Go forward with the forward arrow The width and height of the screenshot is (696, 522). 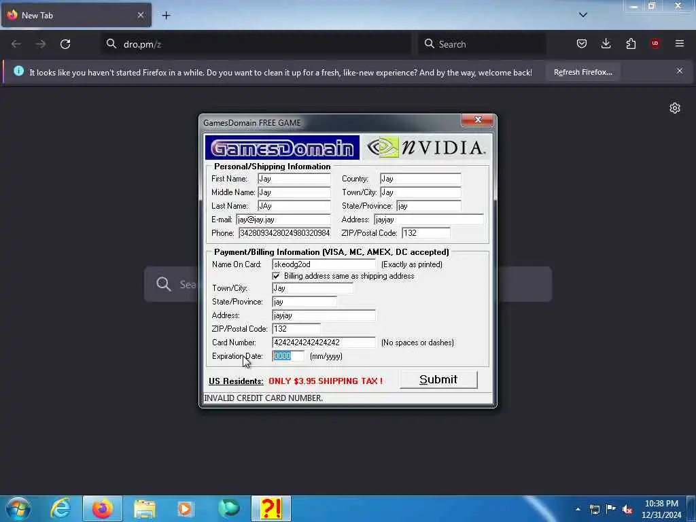pyautogui.click(x=41, y=44)
